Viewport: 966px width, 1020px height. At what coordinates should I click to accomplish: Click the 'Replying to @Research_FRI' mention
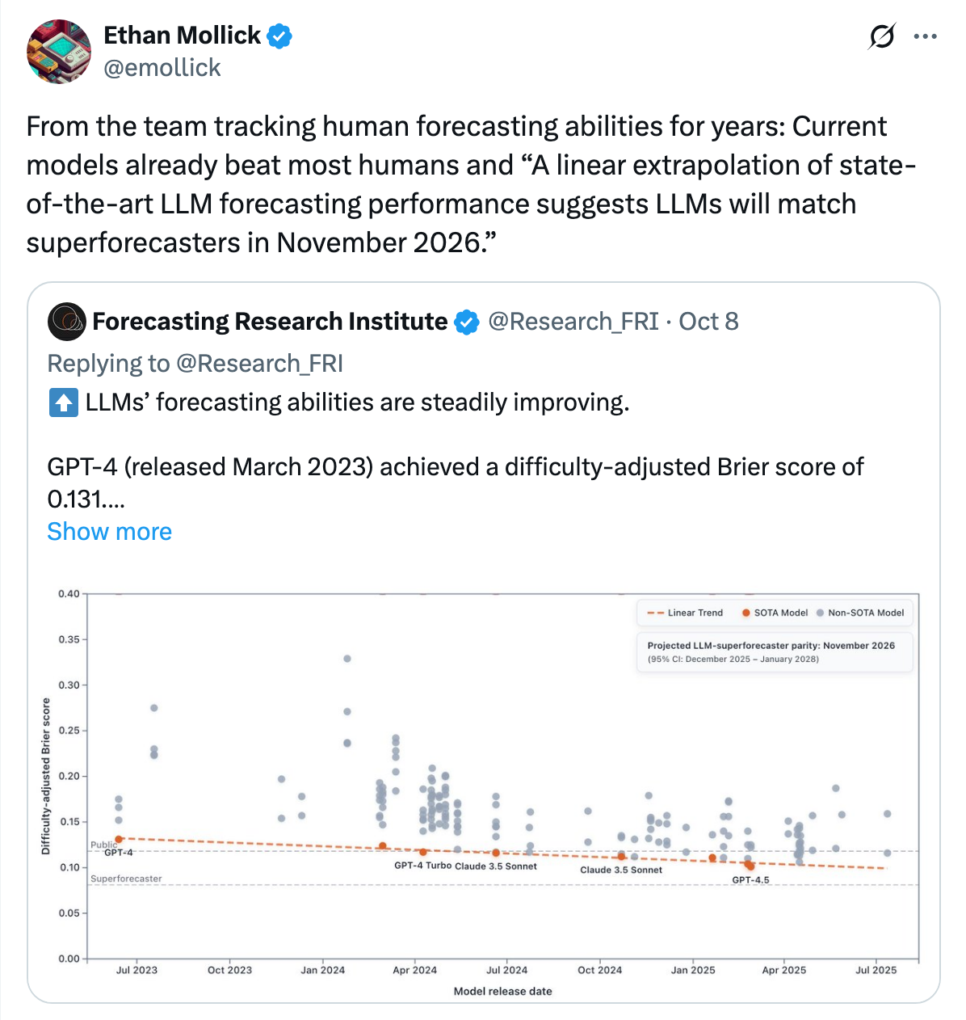pyautogui.click(x=258, y=364)
